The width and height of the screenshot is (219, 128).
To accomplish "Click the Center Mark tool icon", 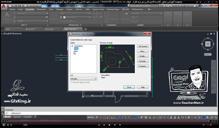I will pos(107,17).
